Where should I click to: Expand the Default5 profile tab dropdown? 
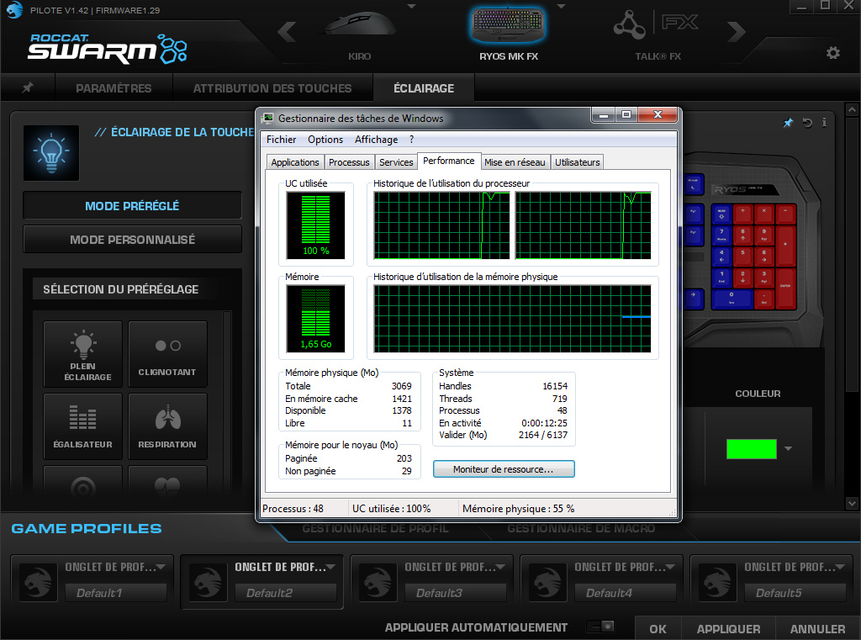(x=840, y=566)
